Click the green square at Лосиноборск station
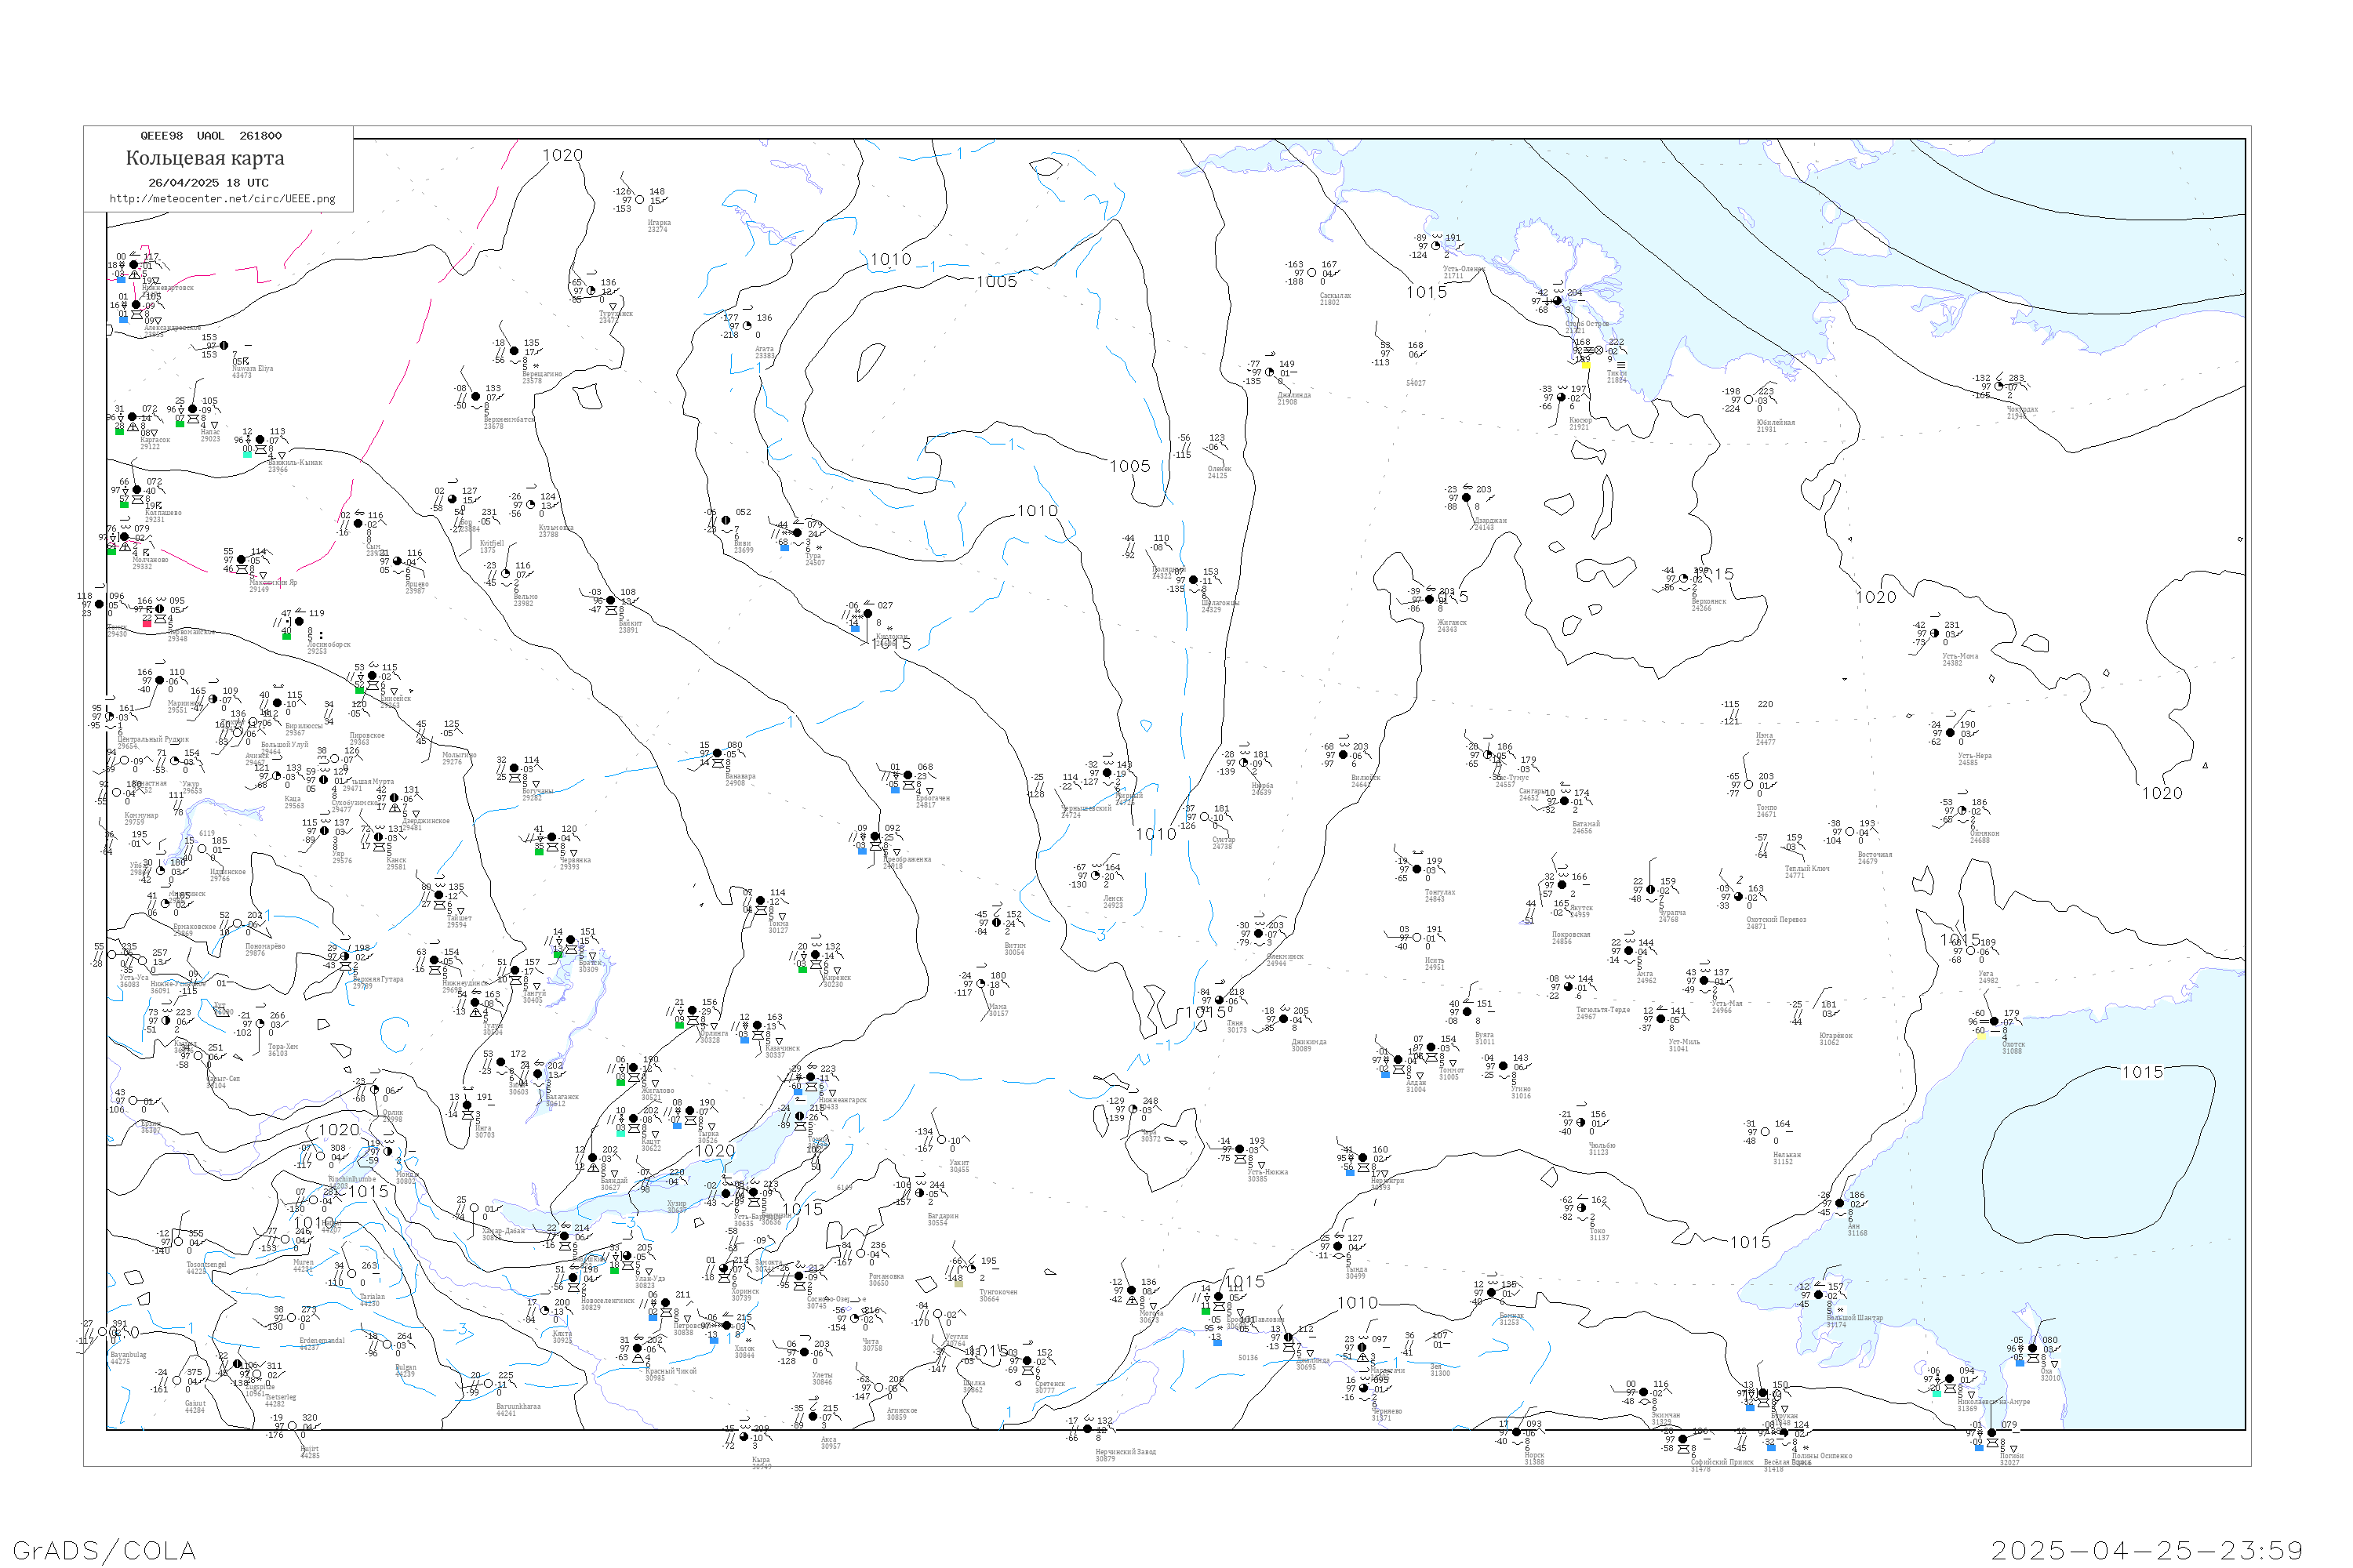 pyautogui.click(x=286, y=636)
